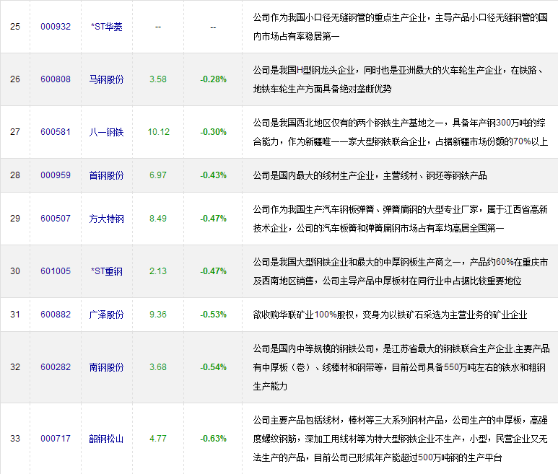558x474 pixels.
Task: Open the 广泽股份 stock link
Action: point(106,315)
